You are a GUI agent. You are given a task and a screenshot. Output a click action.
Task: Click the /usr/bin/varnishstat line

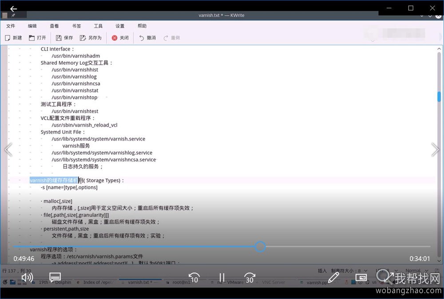[x=75, y=90]
